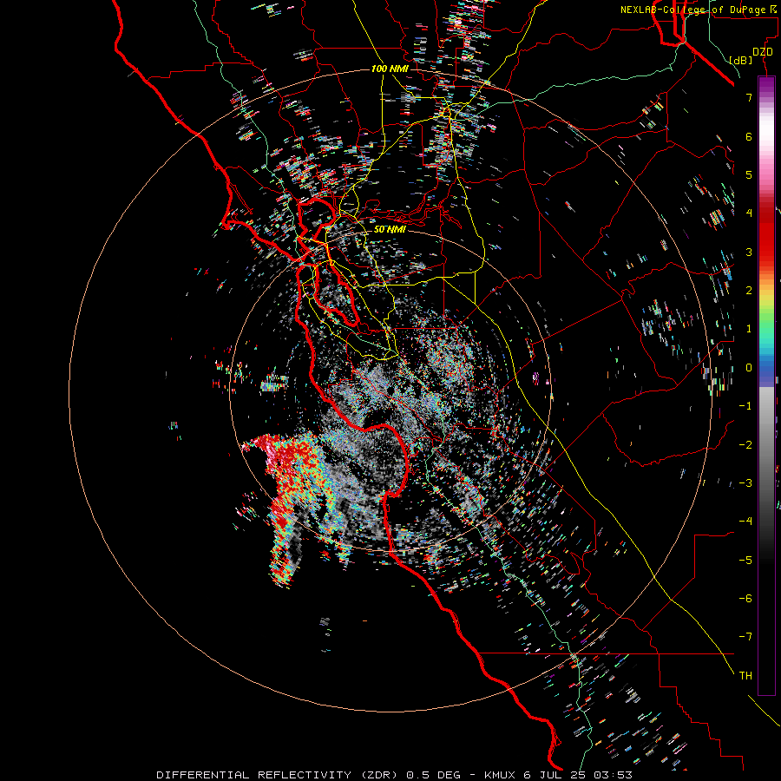Click the 'DIFFERENTIAL REFLECTIVITY (ZDR)' caption text

coord(279,775)
